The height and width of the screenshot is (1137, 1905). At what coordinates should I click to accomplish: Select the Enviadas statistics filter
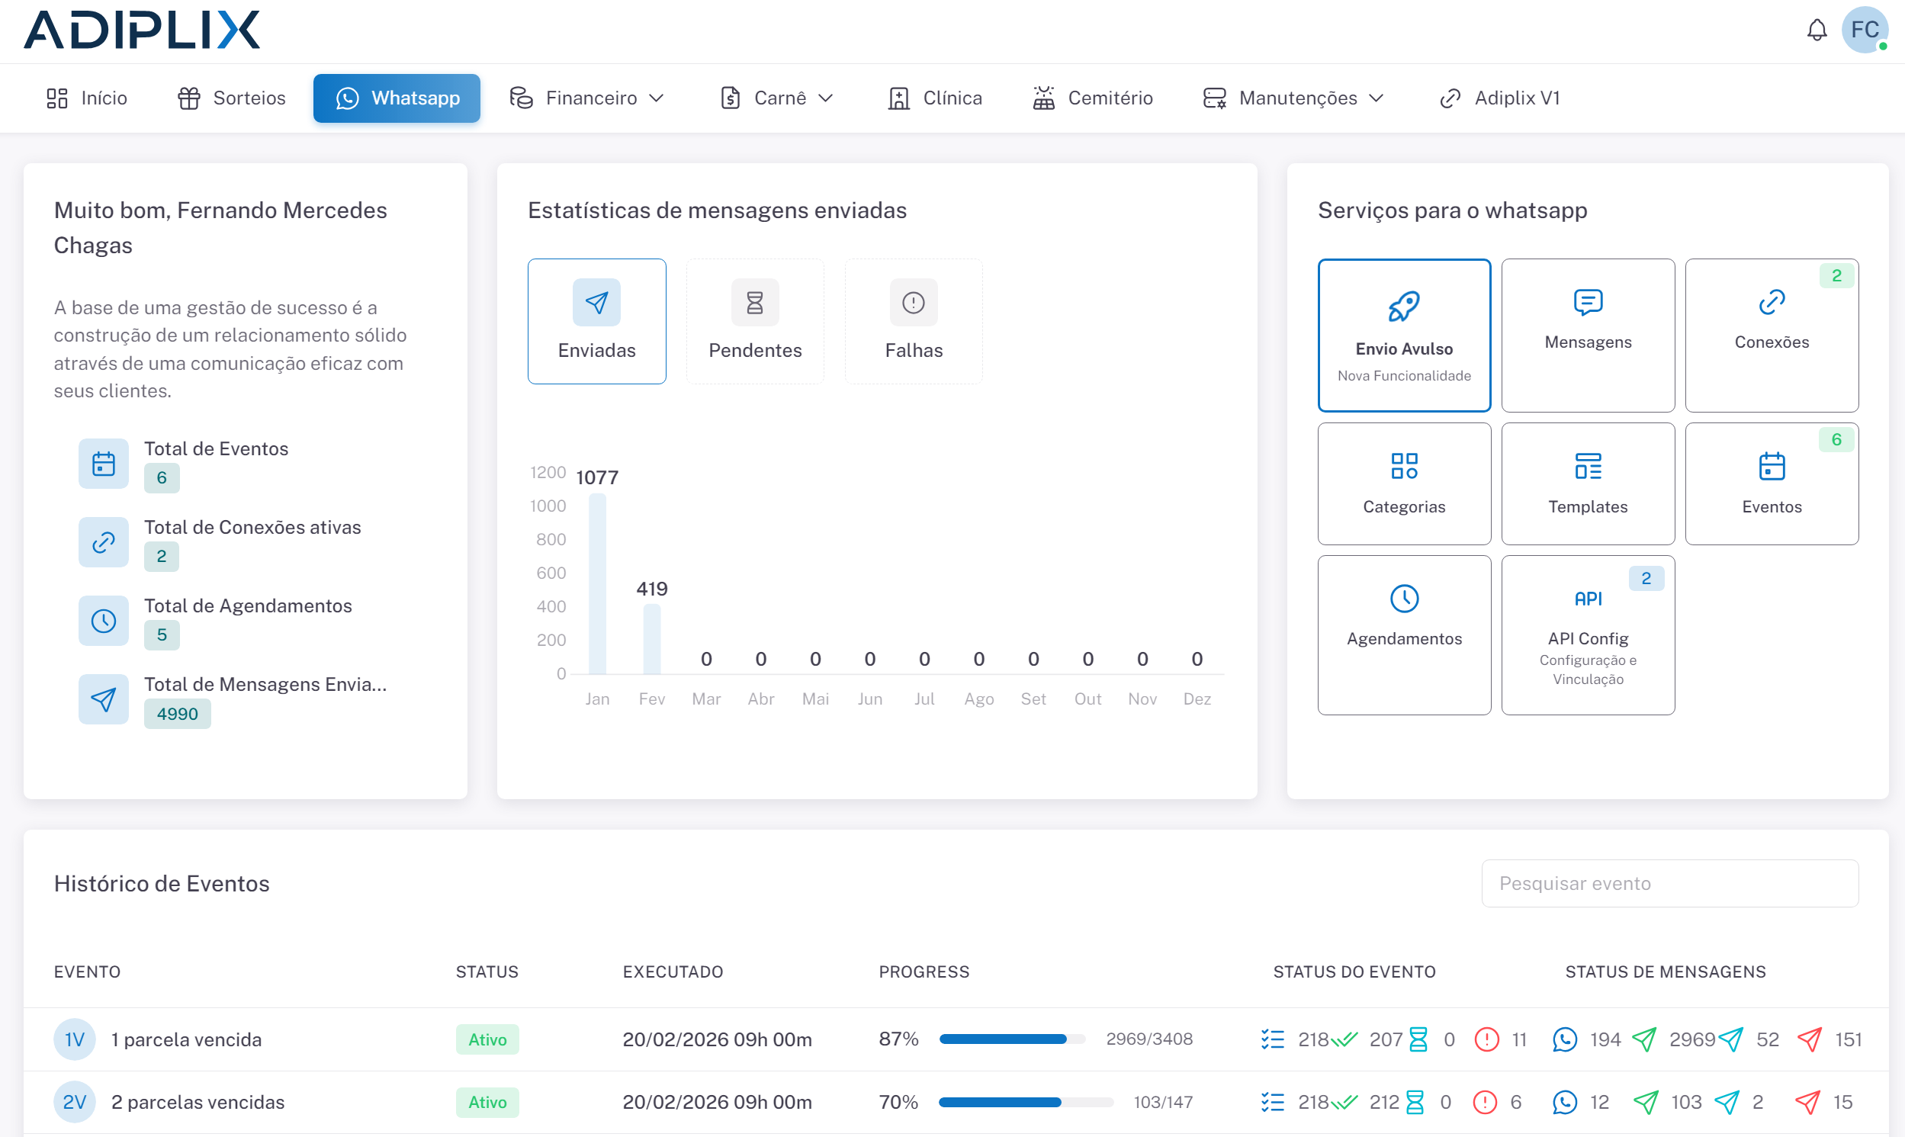click(596, 321)
